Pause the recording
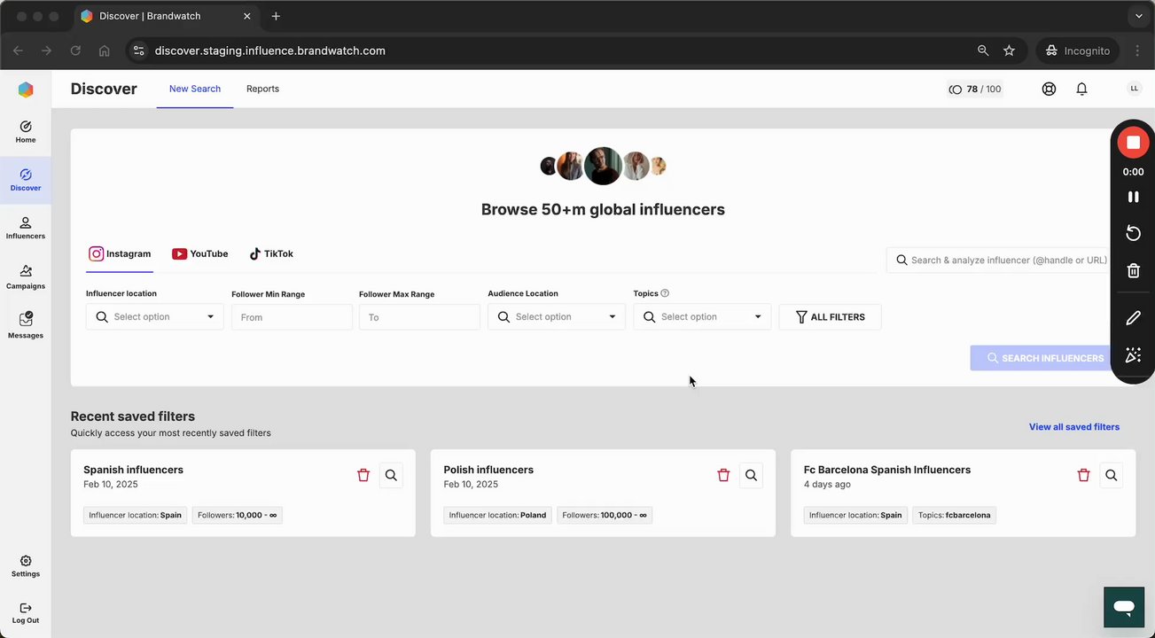The width and height of the screenshot is (1155, 638). (x=1133, y=197)
